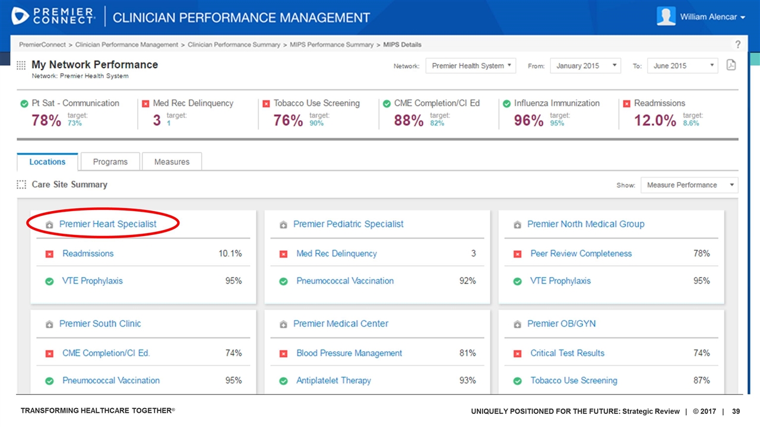Open Tobacco Use Screening under Premier OB/GYN
760x427 pixels.
[x=574, y=381]
